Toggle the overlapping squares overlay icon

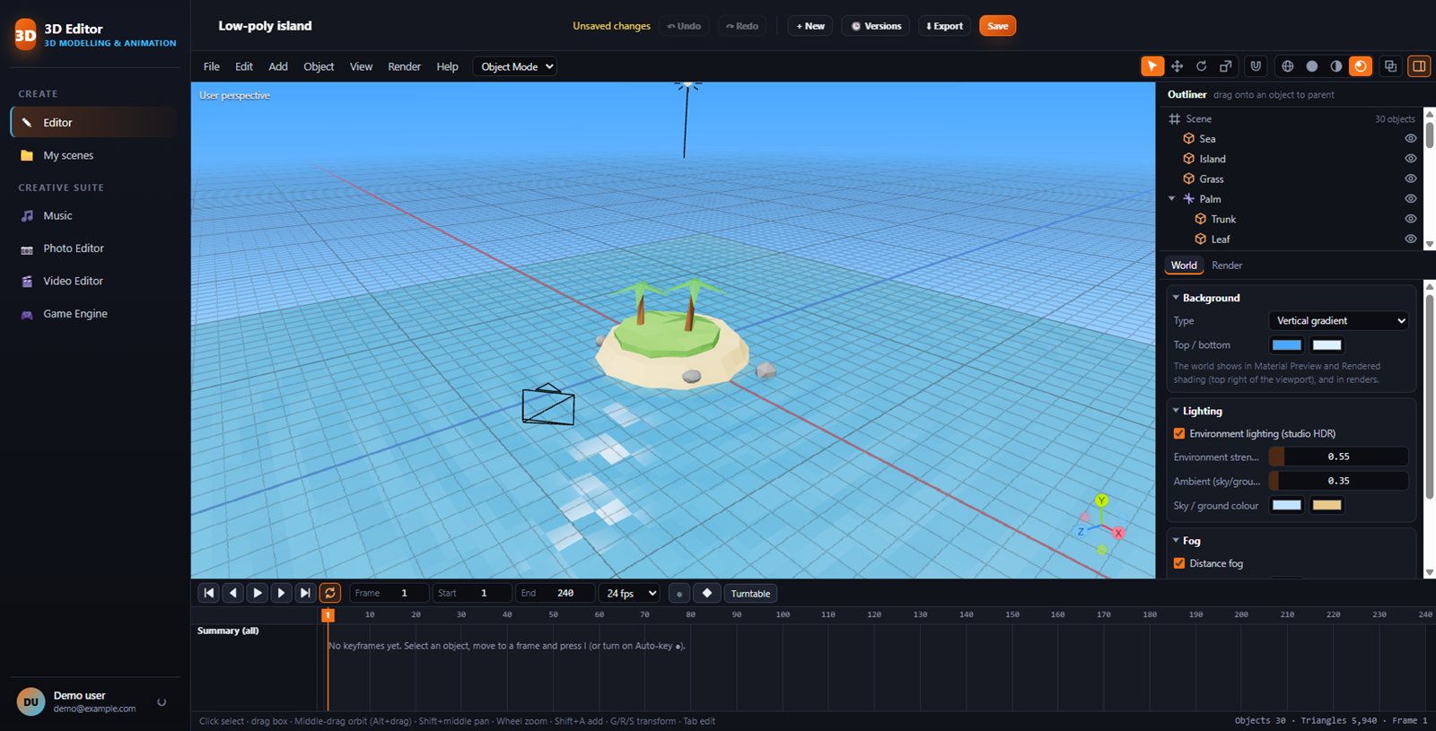pos(1390,66)
